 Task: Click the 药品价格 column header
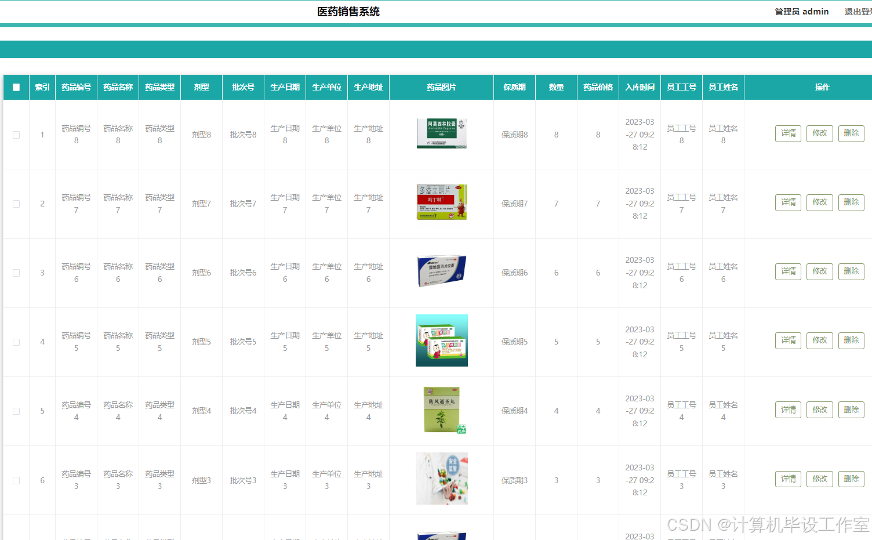click(598, 87)
